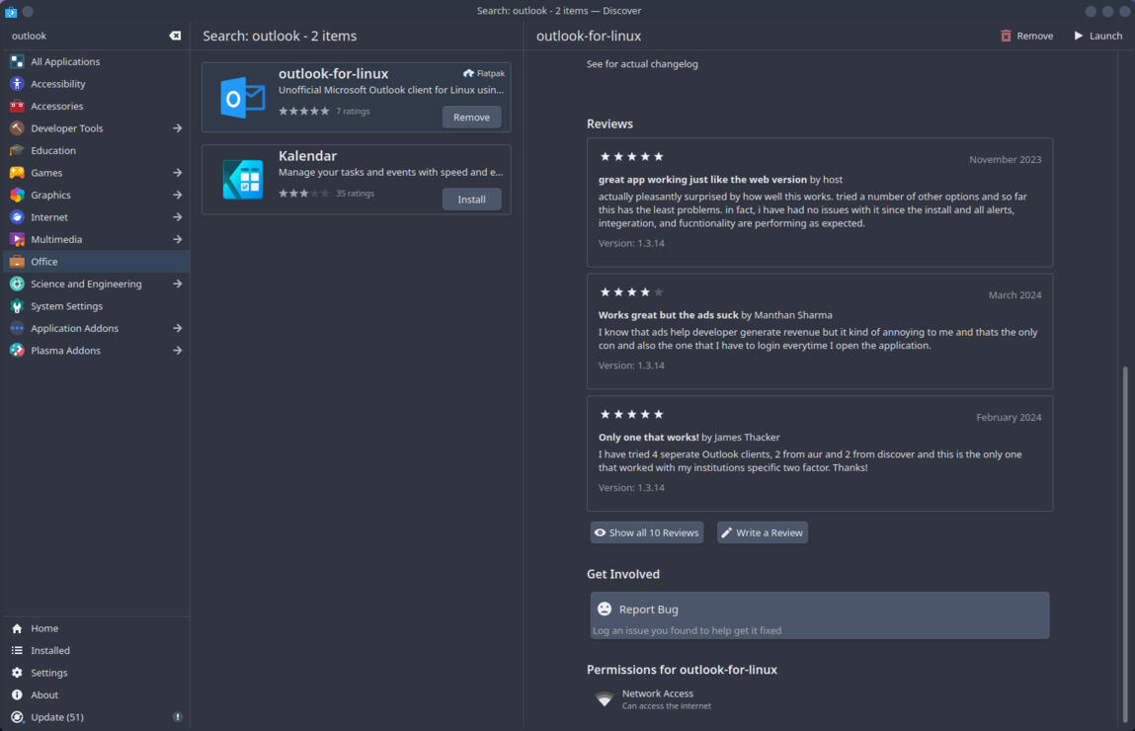Click the review by James Thacker
The height and width of the screenshot is (731, 1135).
point(820,453)
